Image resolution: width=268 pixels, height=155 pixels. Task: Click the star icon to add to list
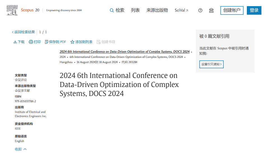pos(72,42)
